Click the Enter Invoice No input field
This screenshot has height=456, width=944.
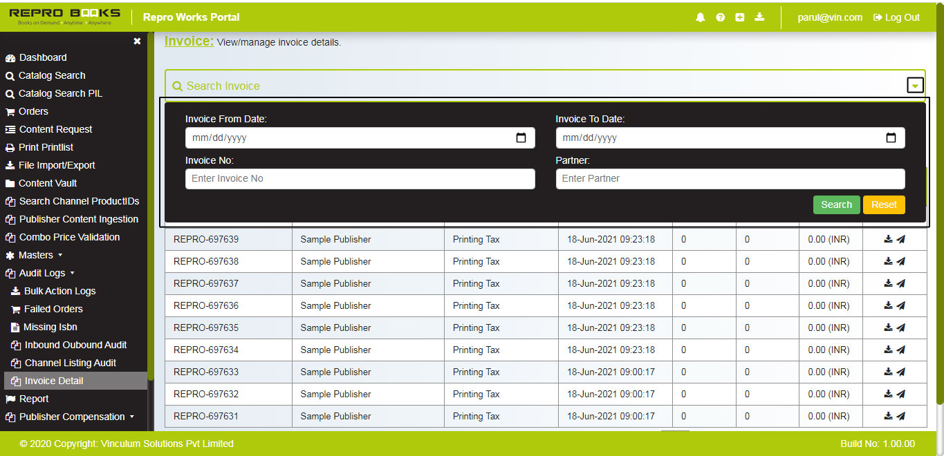359,179
